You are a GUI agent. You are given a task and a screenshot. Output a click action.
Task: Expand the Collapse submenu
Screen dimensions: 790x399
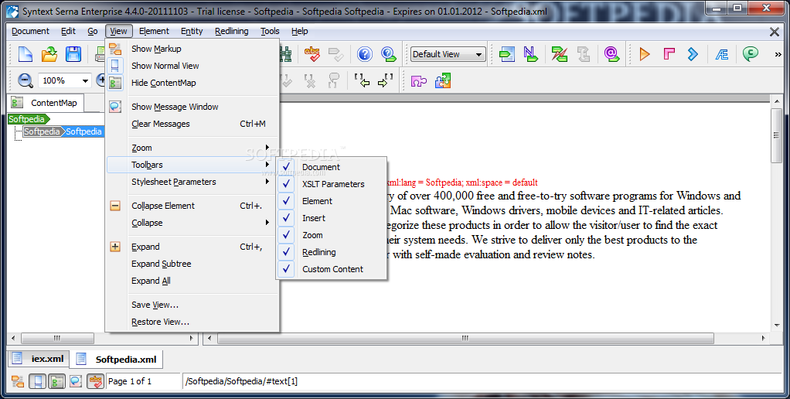pyautogui.click(x=192, y=223)
